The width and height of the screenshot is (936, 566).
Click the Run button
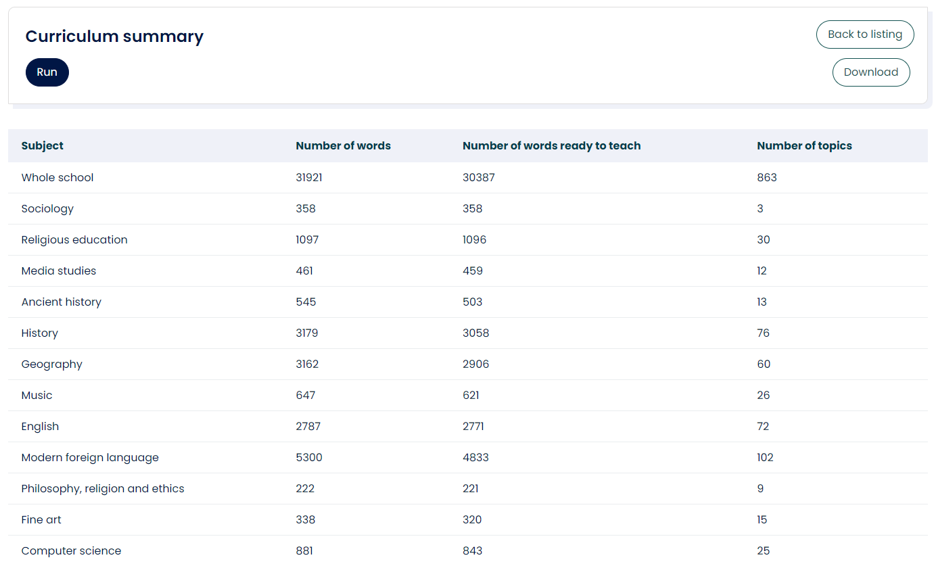click(47, 72)
